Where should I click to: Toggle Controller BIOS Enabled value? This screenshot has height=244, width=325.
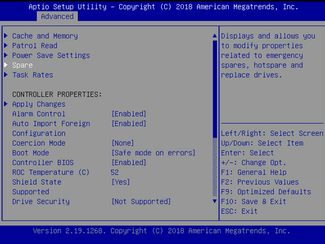[129, 162]
